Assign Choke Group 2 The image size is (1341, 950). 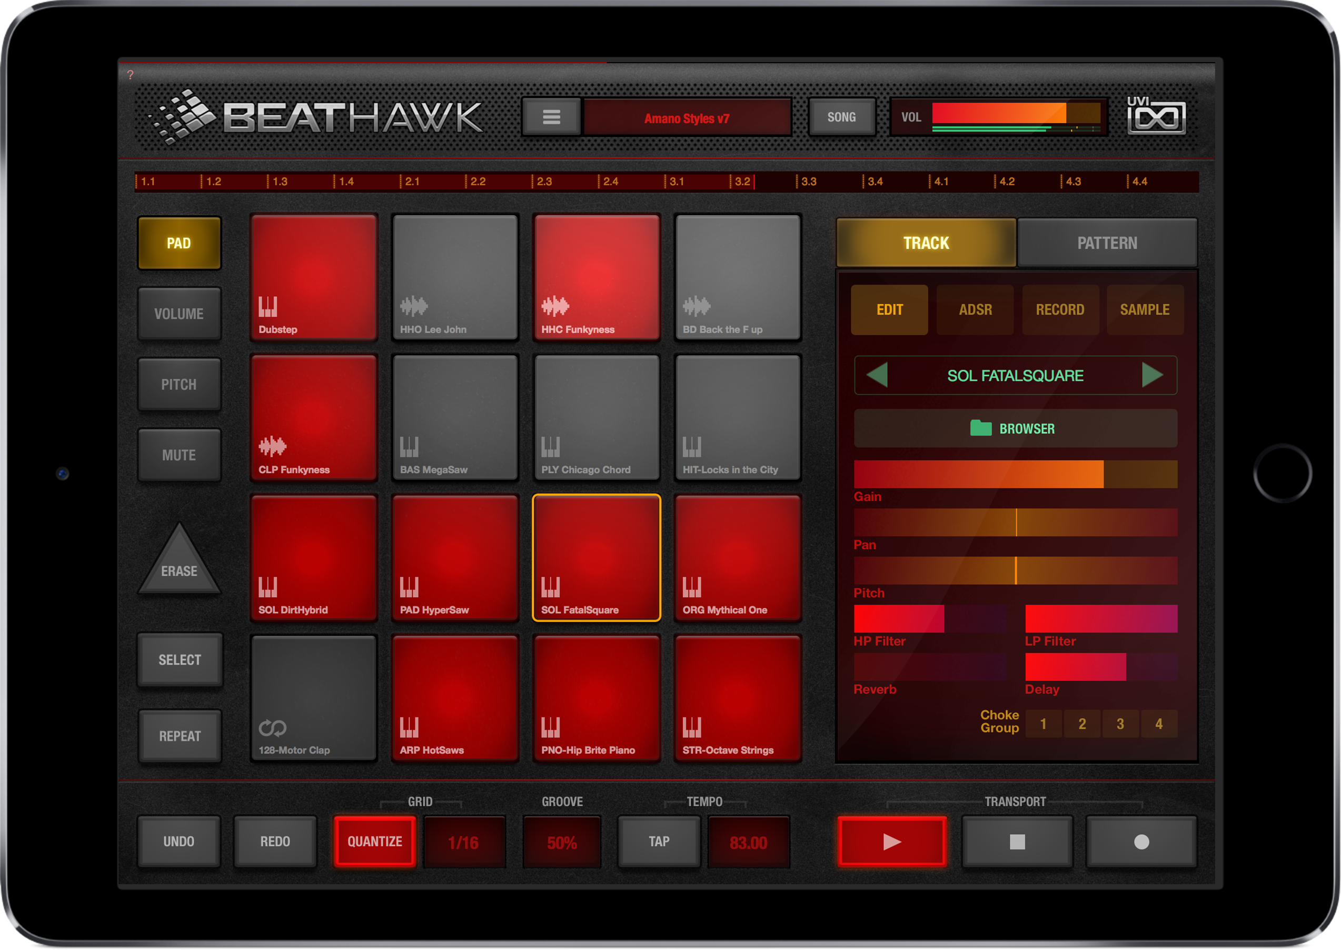1082,724
